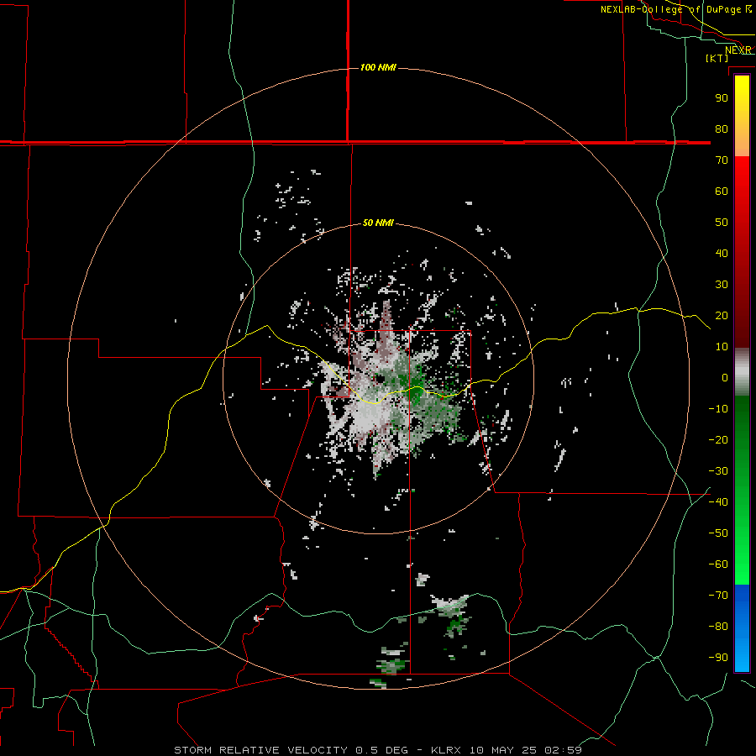756x756 pixels.
Task: Click the 70 value on velocity scale
Action: (x=722, y=160)
